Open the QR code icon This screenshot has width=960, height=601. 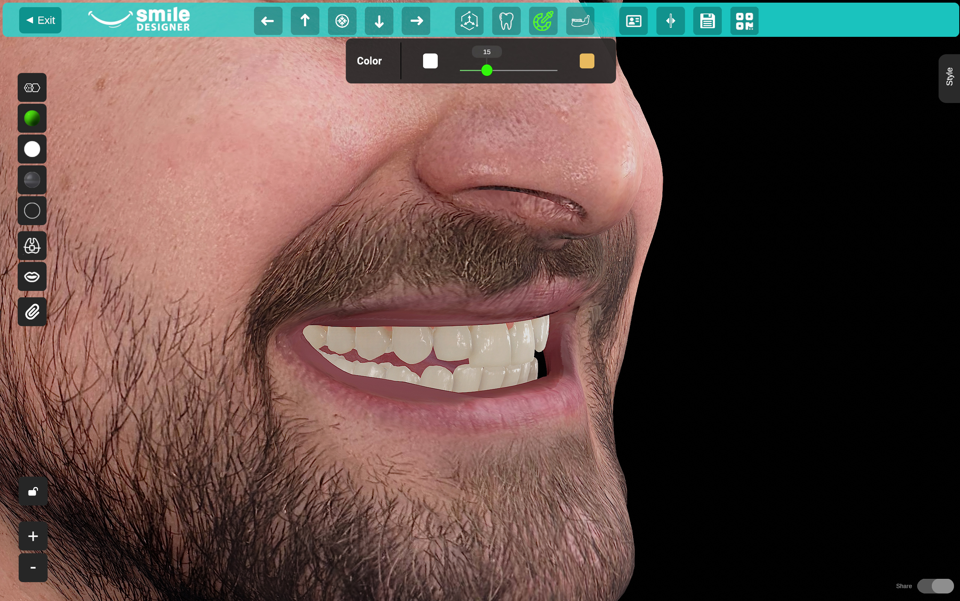[744, 21]
